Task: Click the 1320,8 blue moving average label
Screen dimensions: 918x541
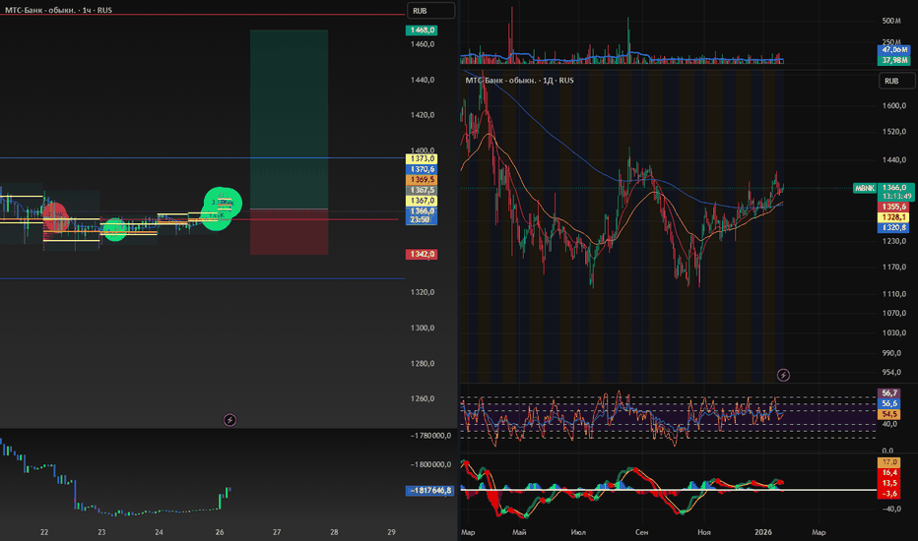Action: [x=894, y=227]
